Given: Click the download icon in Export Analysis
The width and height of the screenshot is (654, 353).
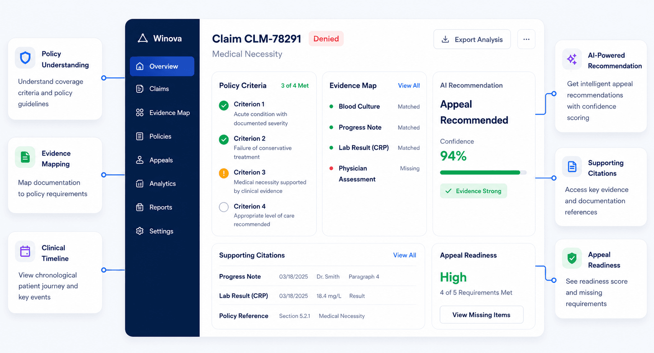Looking at the screenshot, I should coord(445,39).
